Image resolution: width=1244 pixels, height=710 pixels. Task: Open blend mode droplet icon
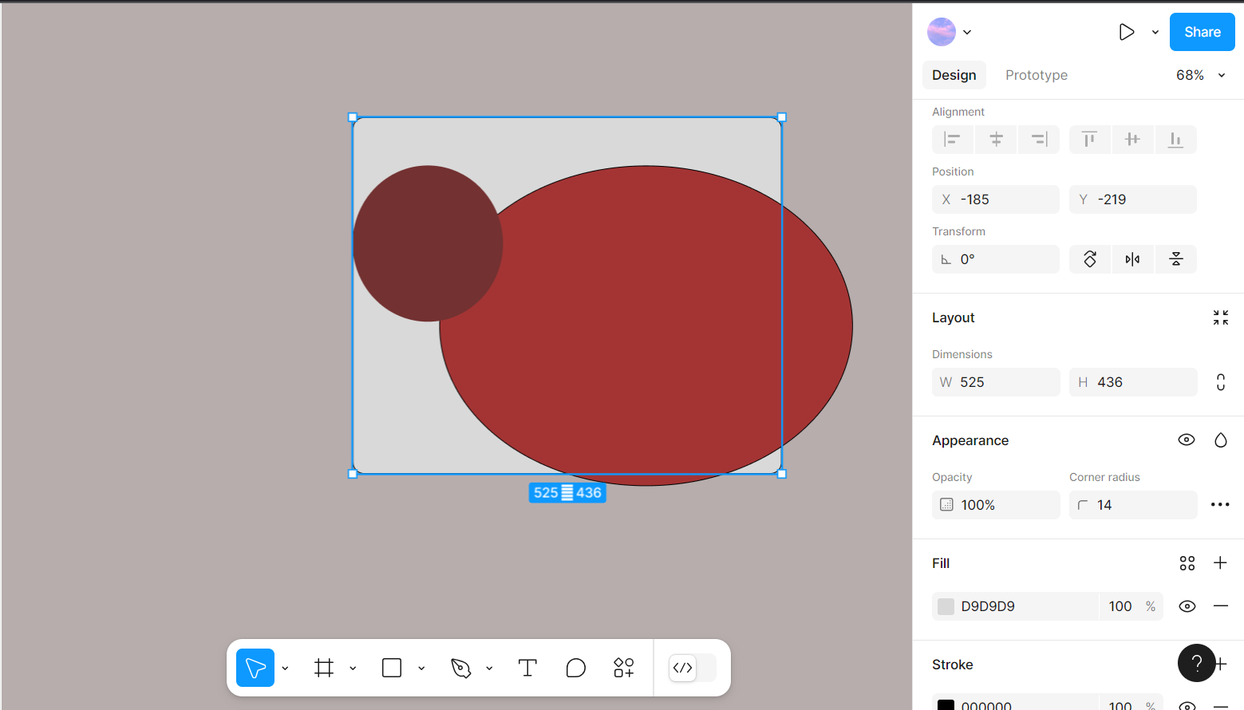click(x=1221, y=440)
